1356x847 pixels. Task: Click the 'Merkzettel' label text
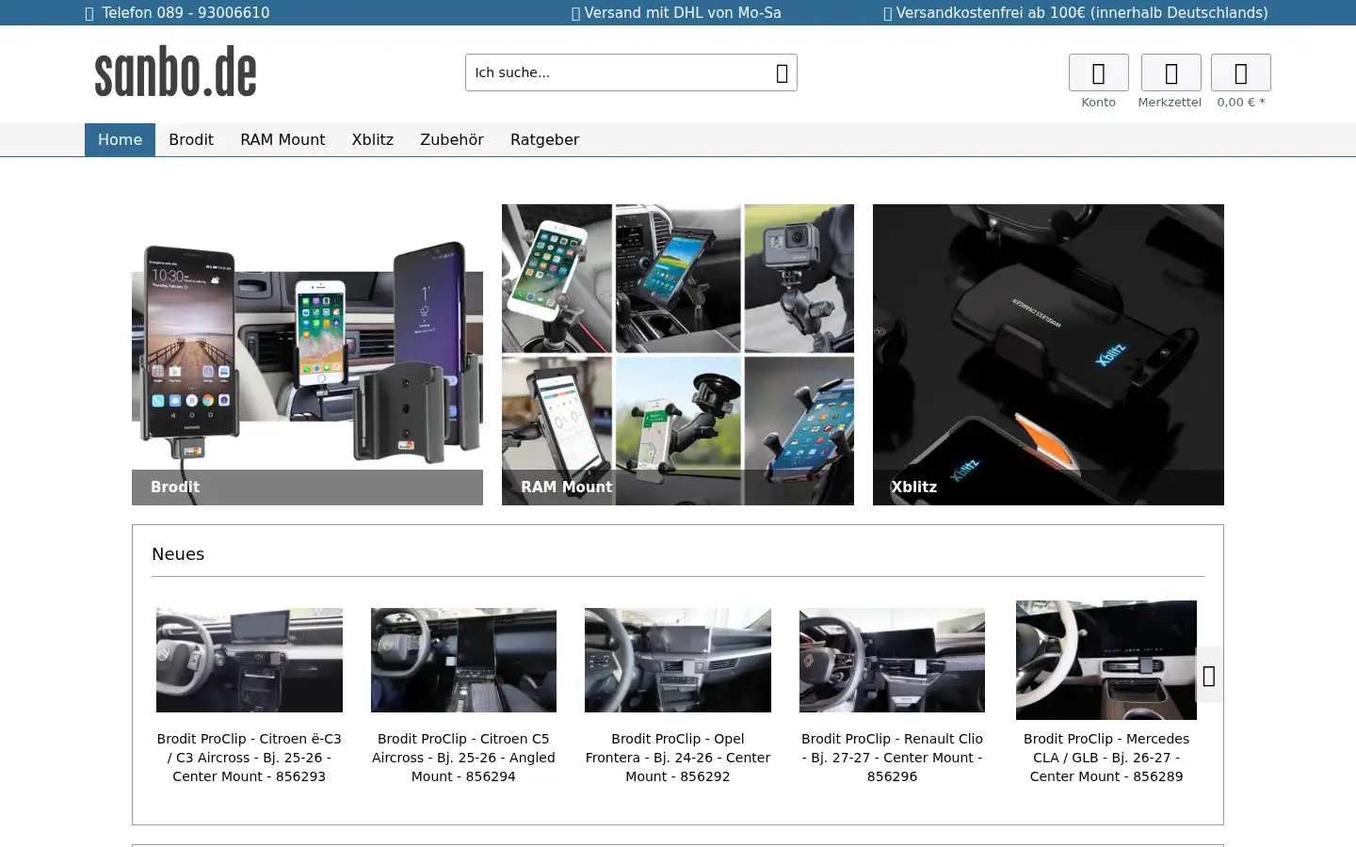pyautogui.click(x=1170, y=103)
